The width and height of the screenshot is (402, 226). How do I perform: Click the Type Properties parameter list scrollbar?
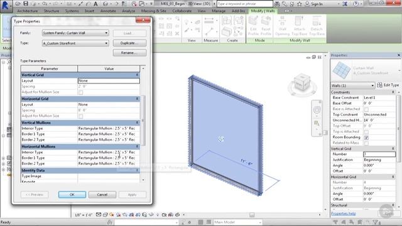[143, 121]
